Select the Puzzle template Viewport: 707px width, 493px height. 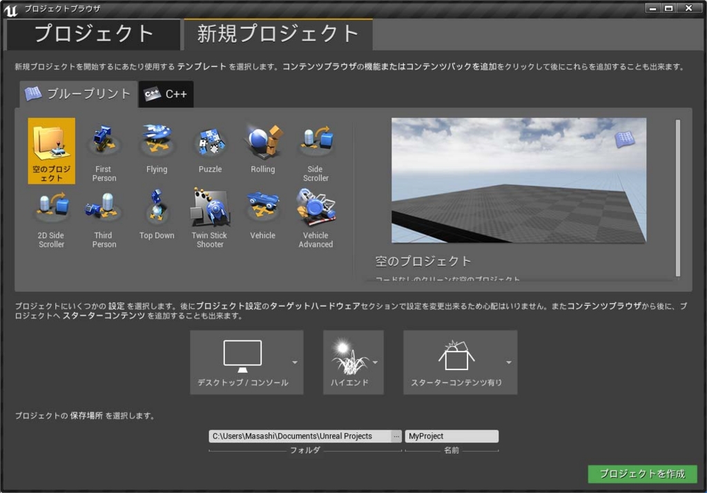pyautogui.click(x=210, y=151)
